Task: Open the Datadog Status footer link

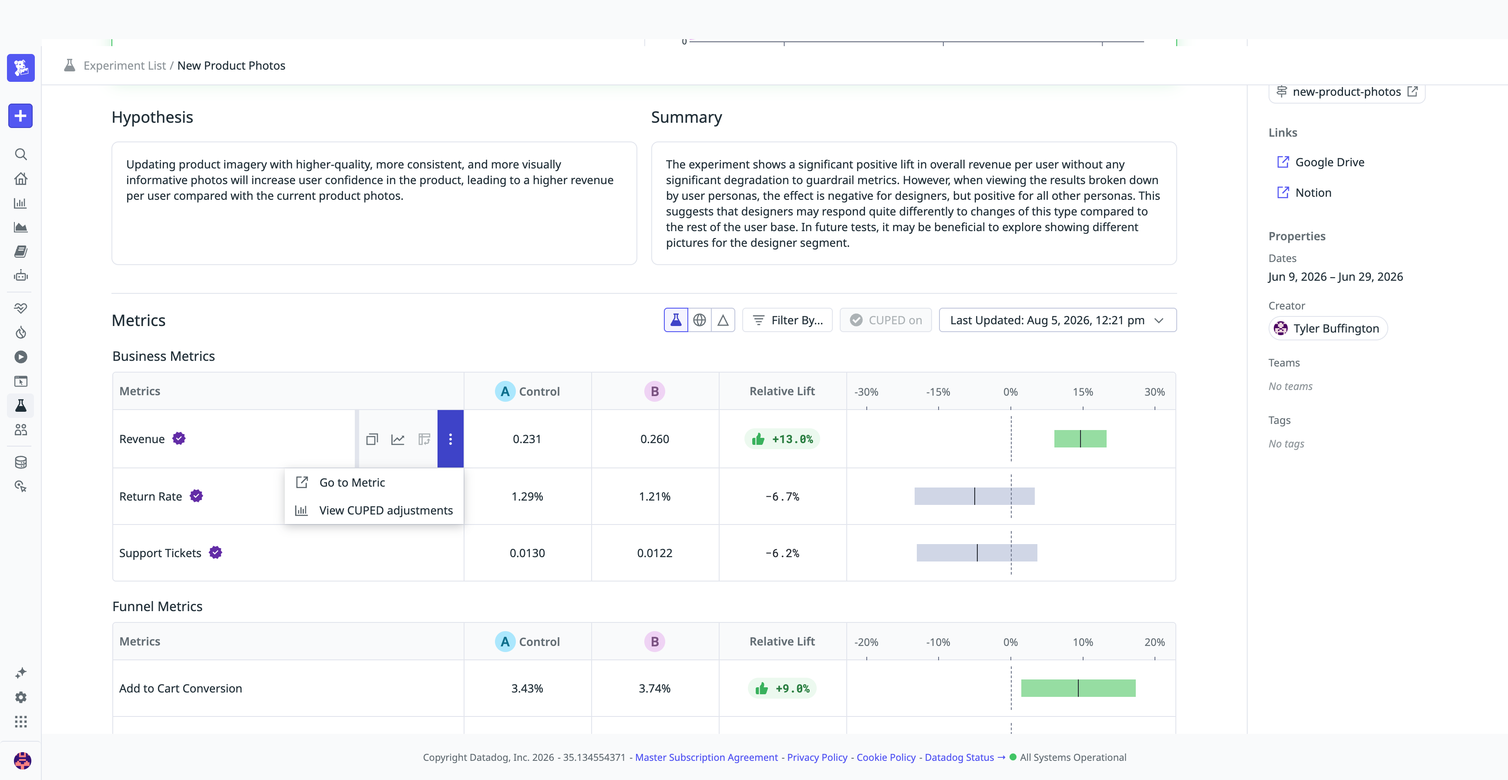Action: pos(965,757)
